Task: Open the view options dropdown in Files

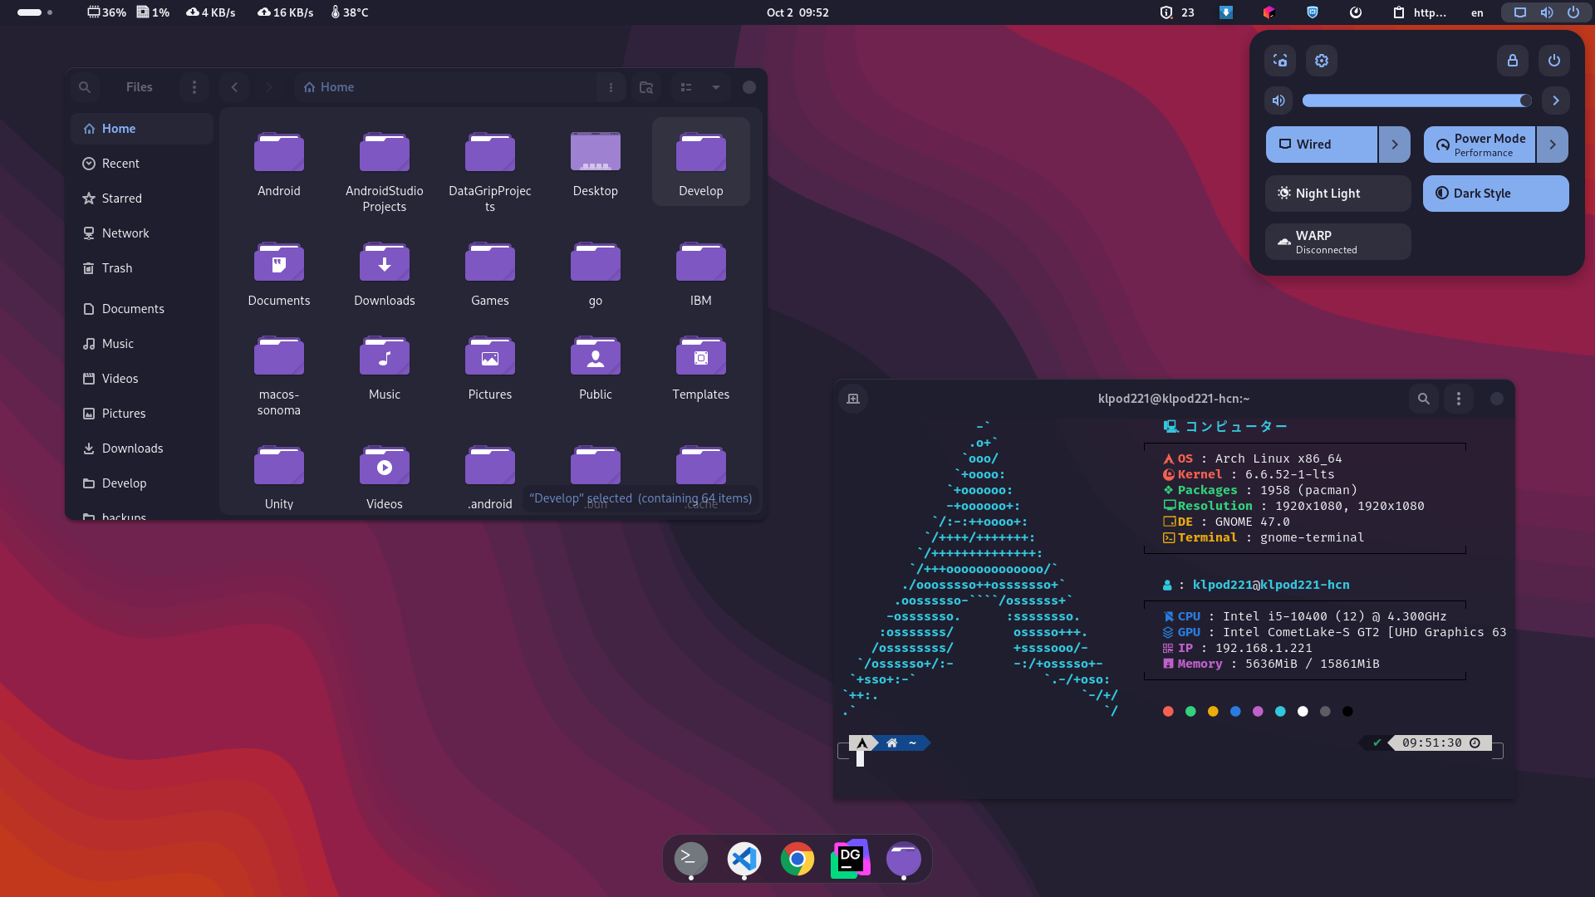Action: pyautogui.click(x=716, y=87)
